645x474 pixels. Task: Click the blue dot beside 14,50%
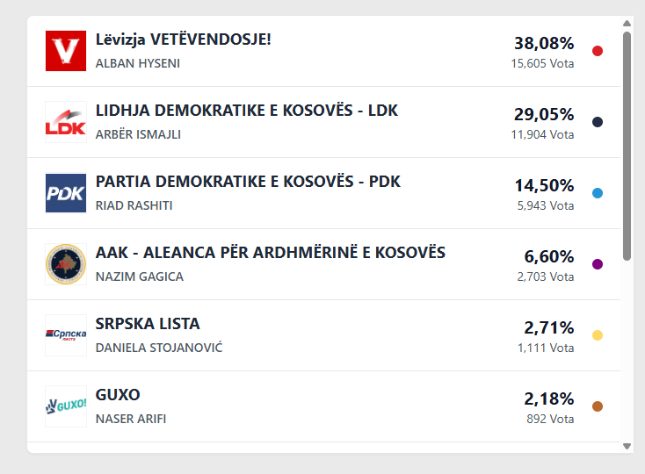(x=598, y=193)
